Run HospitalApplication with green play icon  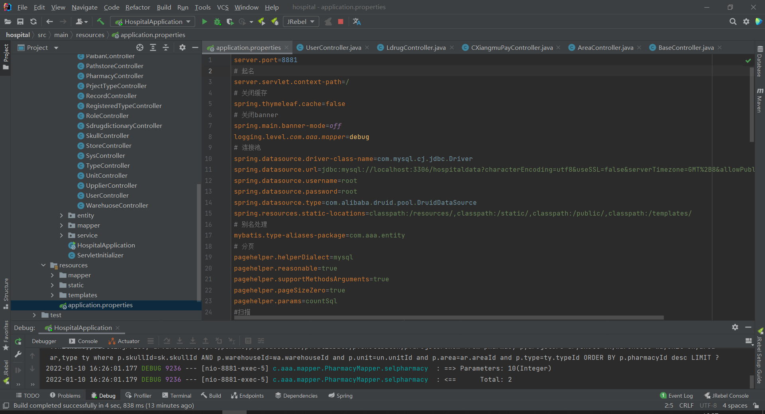coord(204,22)
